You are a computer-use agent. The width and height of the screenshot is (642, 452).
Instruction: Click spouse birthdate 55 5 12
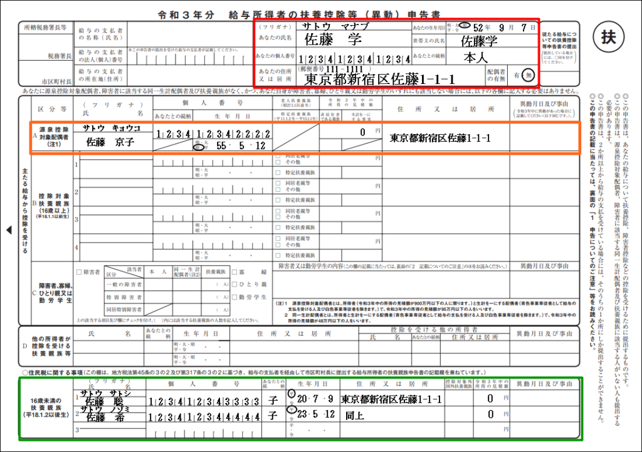[x=241, y=145]
